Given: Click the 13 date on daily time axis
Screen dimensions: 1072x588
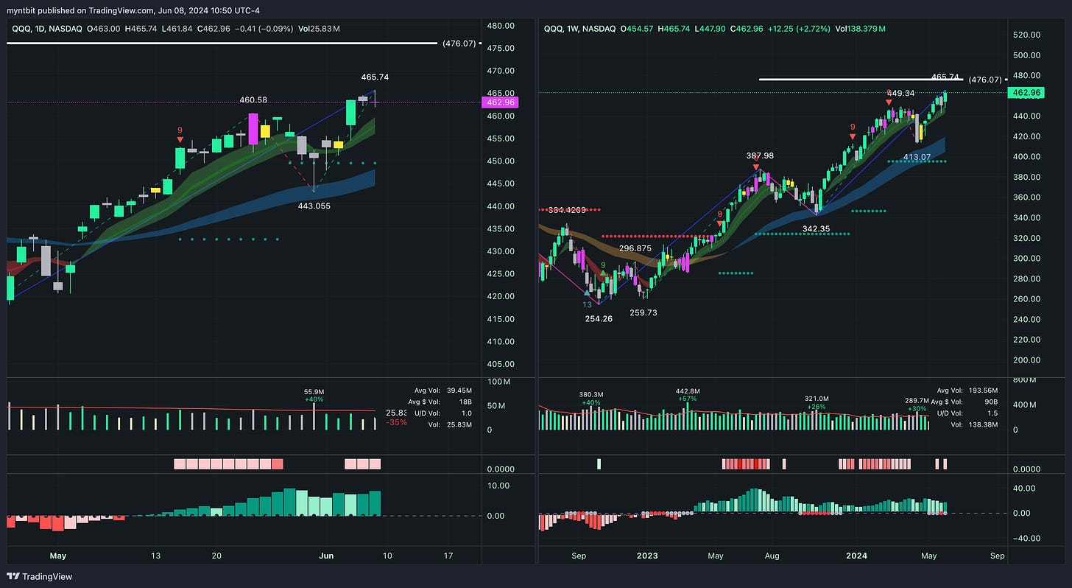Looking at the screenshot, I should tap(155, 555).
